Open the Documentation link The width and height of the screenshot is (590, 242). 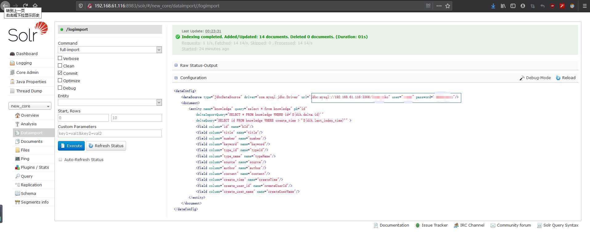391,225
